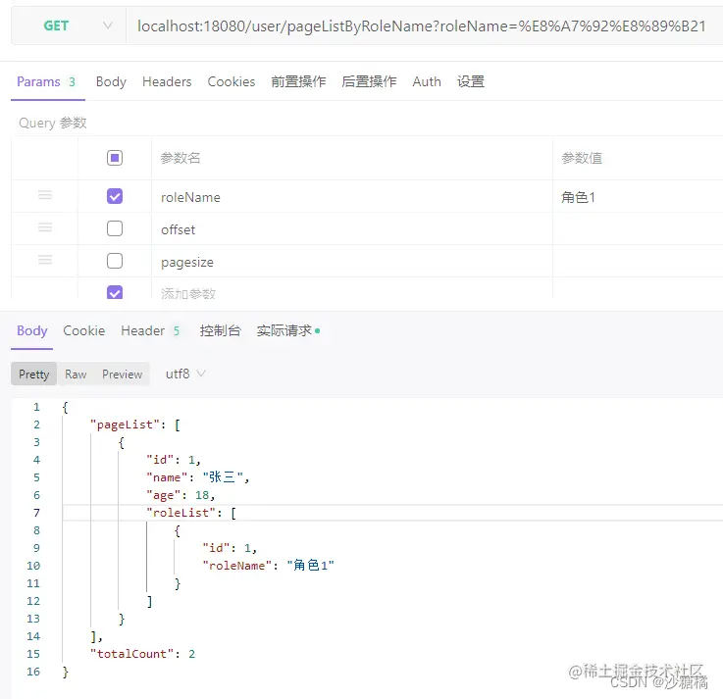Toggle the select-all parameters checkbox
The height and width of the screenshot is (699, 723).
click(115, 158)
